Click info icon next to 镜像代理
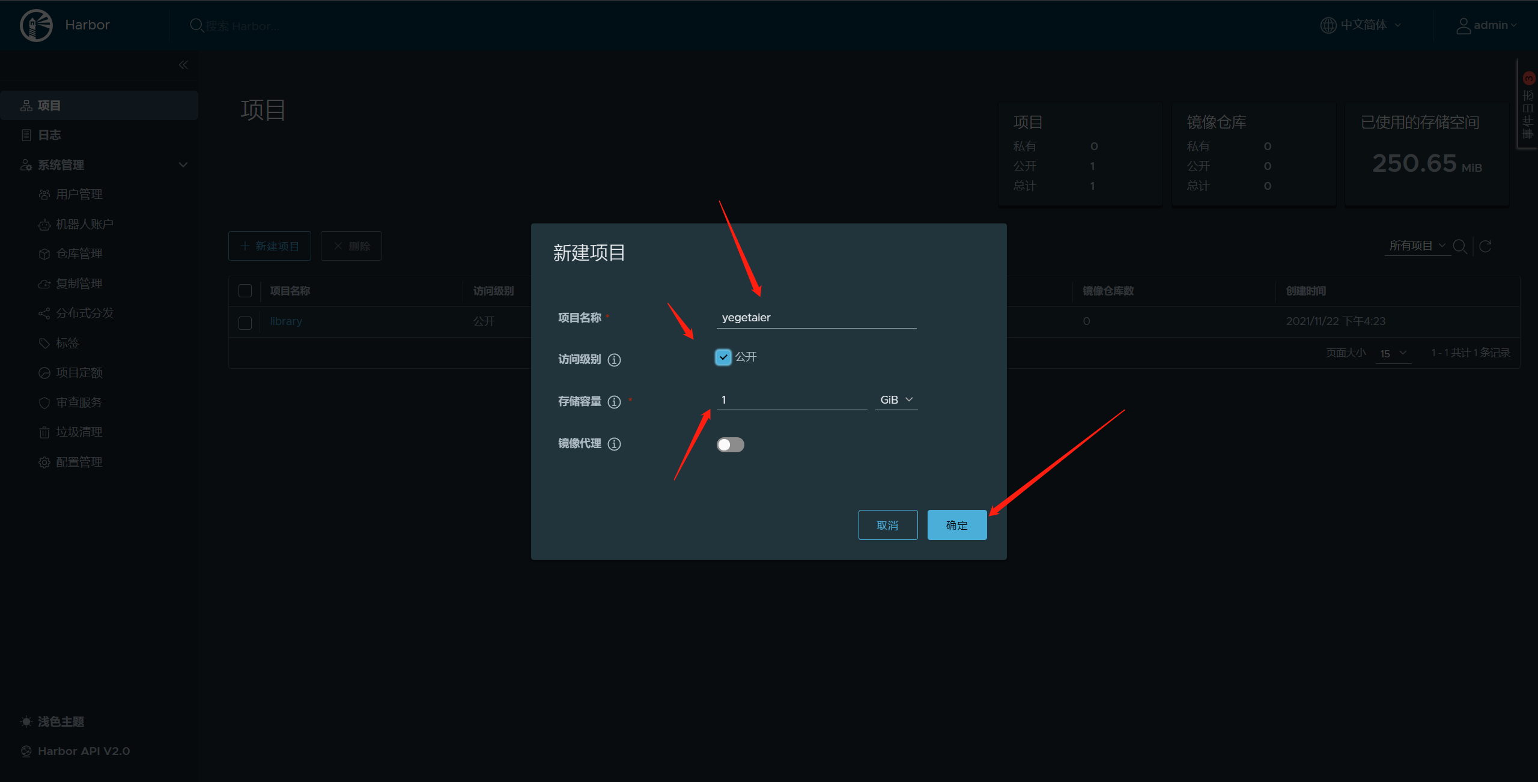The width and height of the screenshot is (1538, 782). 614,444
